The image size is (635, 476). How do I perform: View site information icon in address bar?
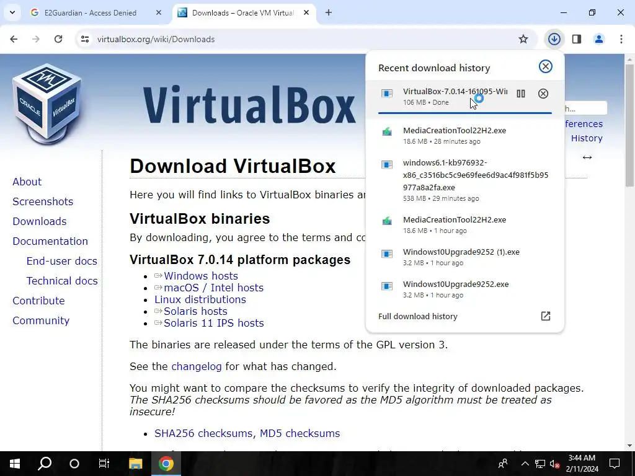[x=84, y=39]
